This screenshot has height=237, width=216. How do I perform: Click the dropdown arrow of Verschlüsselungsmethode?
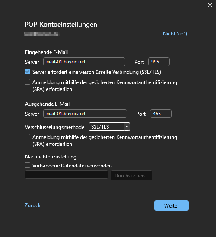[127, 127]
